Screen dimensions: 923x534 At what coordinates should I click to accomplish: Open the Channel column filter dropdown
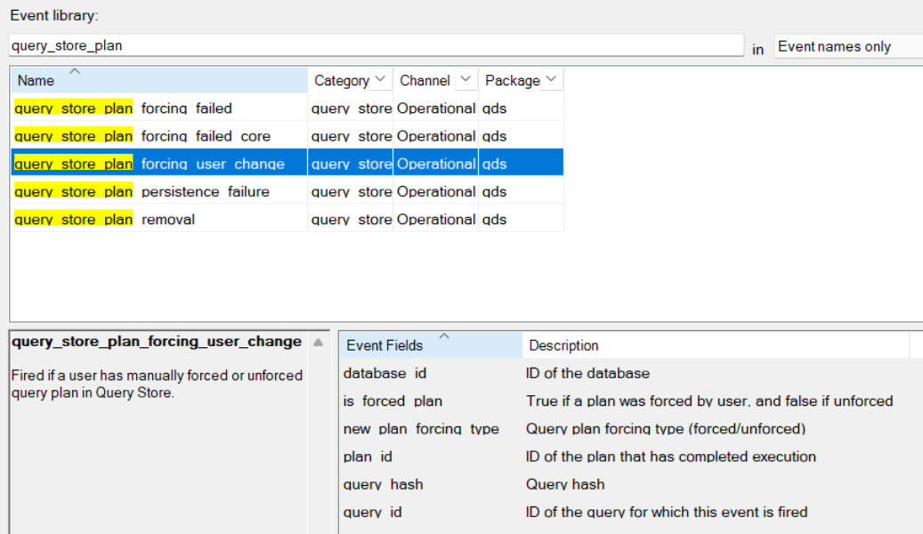465,79
